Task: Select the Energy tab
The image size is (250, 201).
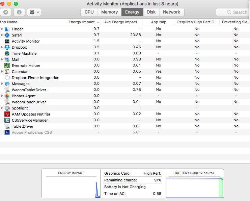Action: click(x=132, y=12)
